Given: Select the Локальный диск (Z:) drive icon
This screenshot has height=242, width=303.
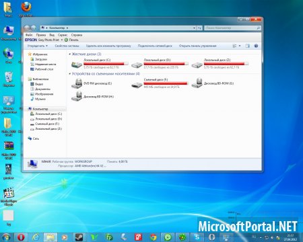Looking at the screenshot, I should click(x=197, y=65).
